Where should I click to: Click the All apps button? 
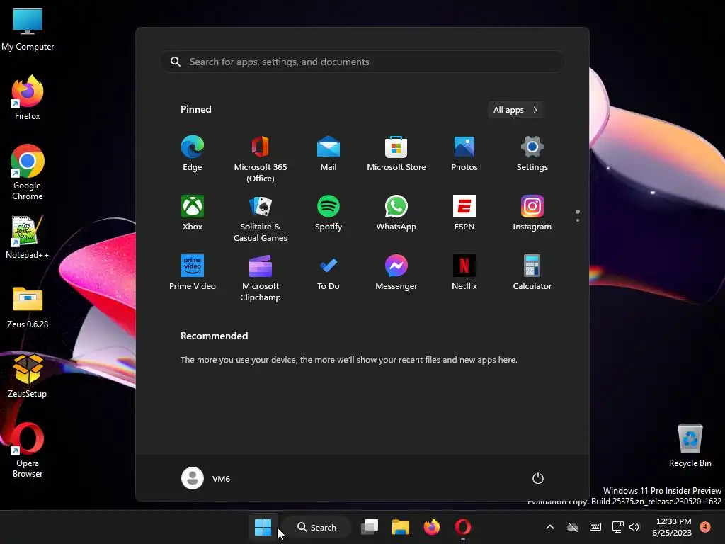515,110
